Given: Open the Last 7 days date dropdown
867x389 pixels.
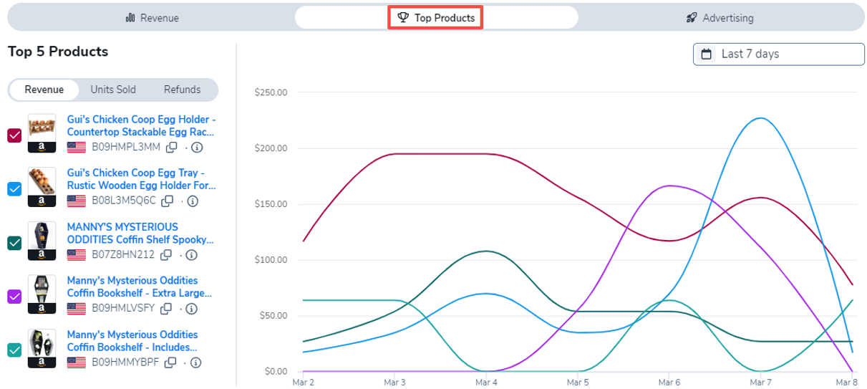Looking at the screenshot, I should tap(778, 54).
